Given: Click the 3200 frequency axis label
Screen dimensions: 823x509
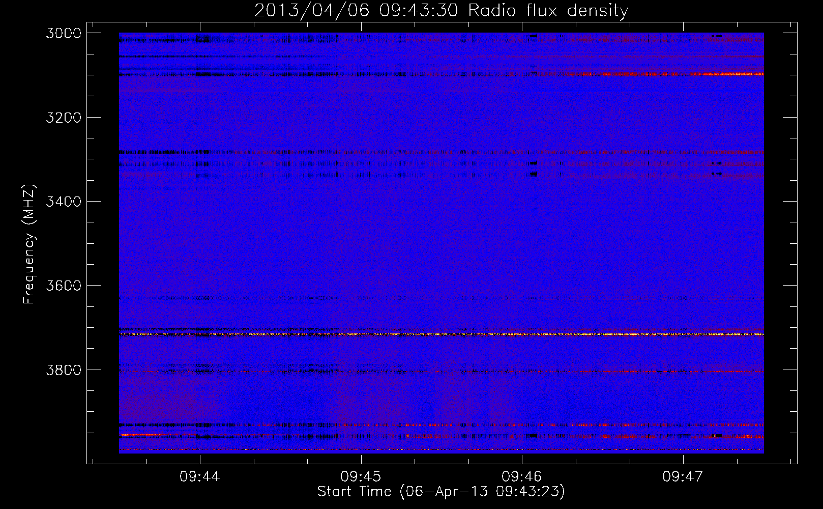Looking at the screenshot, I should (64, 118).
